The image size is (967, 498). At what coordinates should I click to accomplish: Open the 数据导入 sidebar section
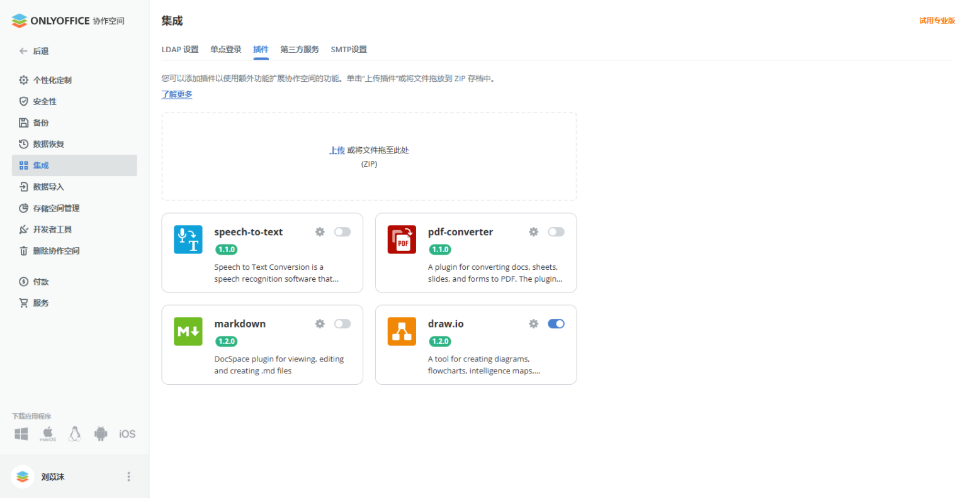[74, 187]
